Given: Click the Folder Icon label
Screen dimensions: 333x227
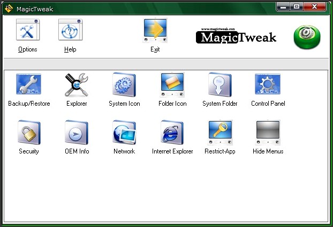Looking at the screenshot, I should coord(172,104).
